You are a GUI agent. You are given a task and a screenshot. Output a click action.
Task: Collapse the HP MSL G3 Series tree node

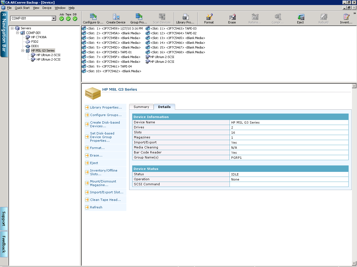(23, 51)
